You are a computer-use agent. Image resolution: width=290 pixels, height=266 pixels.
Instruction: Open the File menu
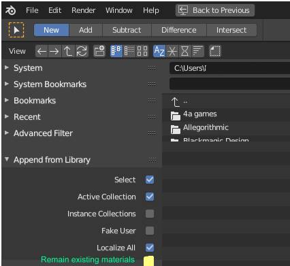tap(32, 10)
